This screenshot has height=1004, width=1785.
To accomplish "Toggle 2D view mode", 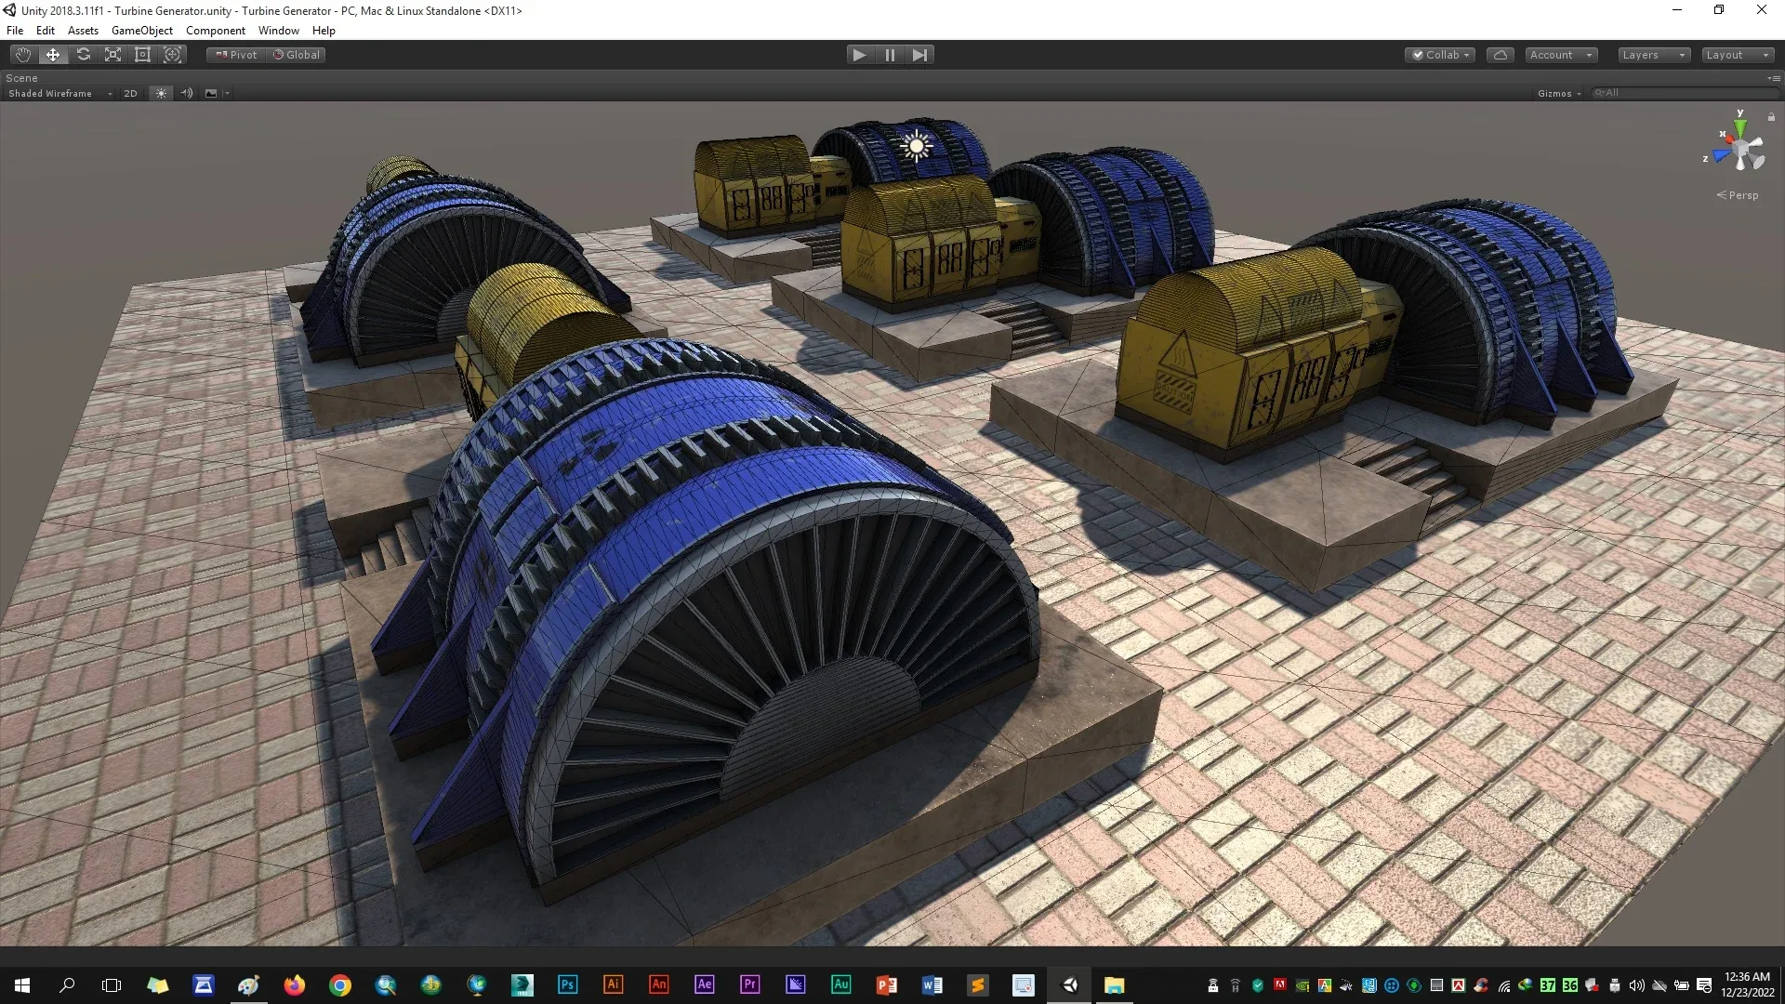I will pyautogui.click(x=130, y=93).
